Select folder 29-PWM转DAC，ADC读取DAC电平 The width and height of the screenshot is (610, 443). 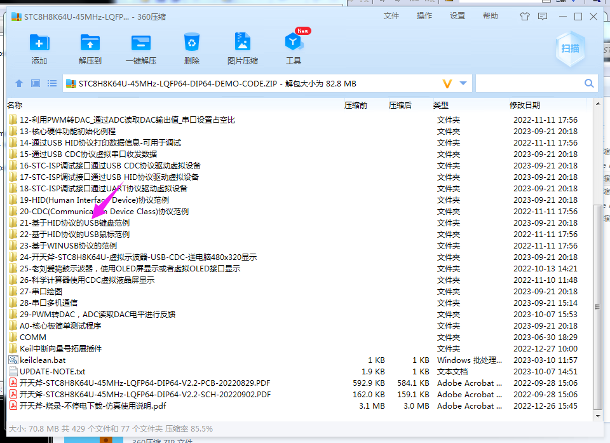[98, 314]
